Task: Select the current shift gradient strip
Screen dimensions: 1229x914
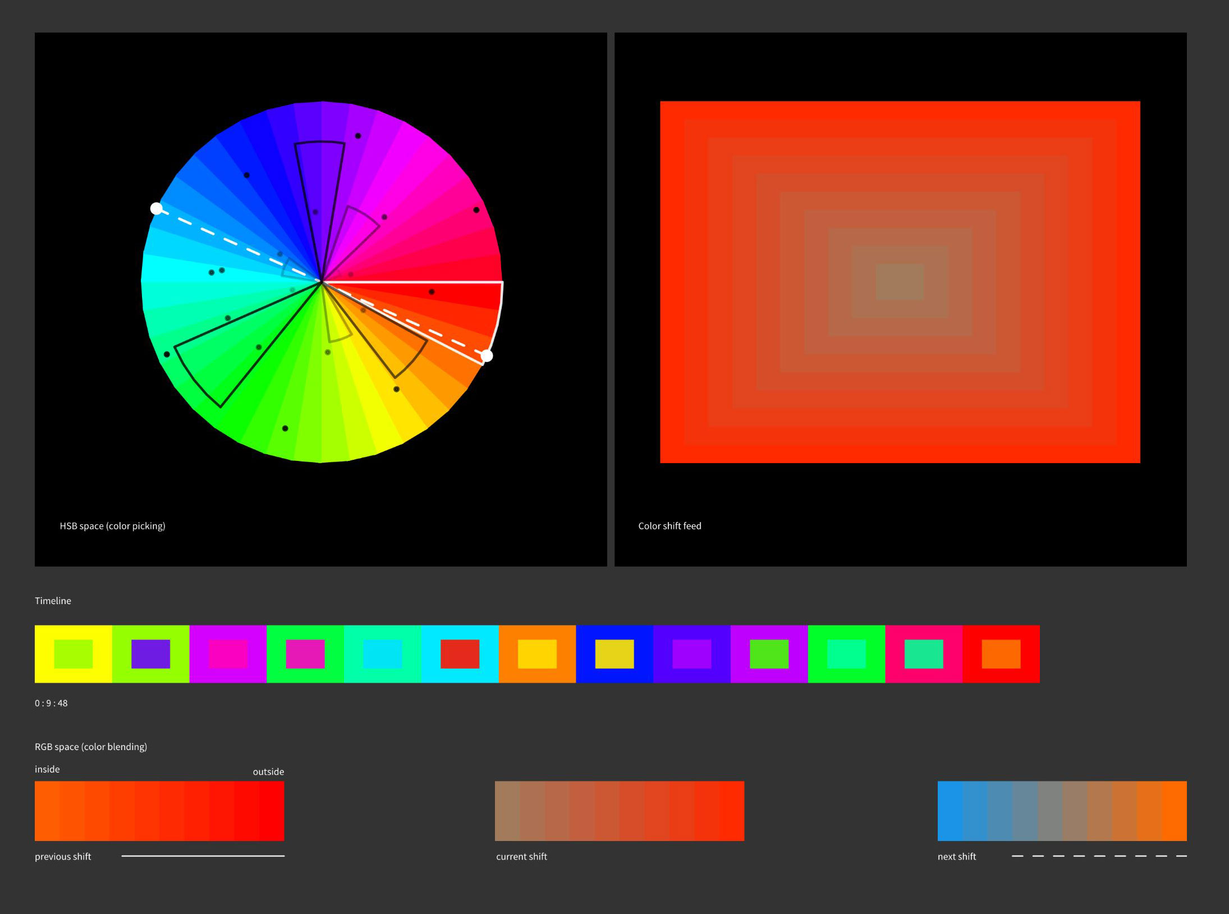Action: pyautogui.click(x=619, y=811)
